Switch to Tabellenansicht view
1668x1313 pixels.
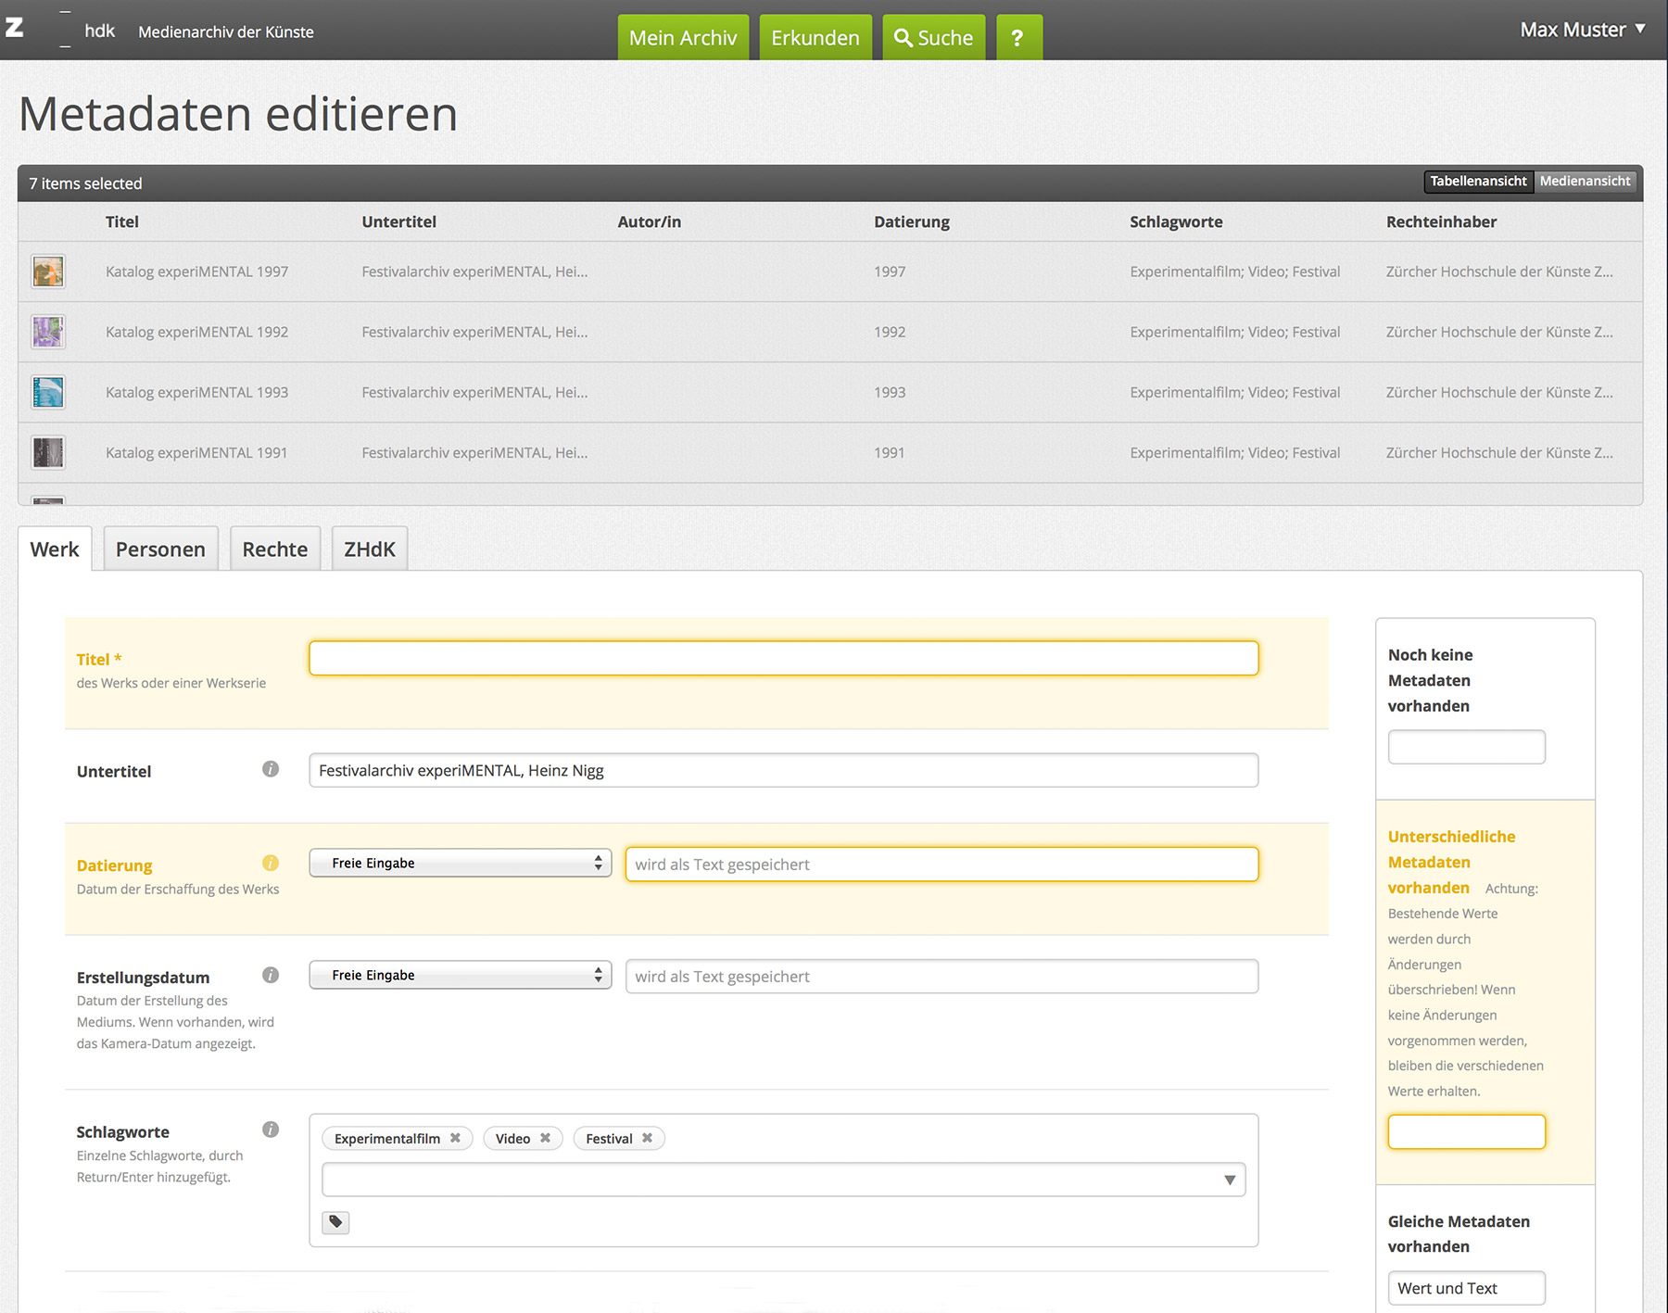[1477, 182]
